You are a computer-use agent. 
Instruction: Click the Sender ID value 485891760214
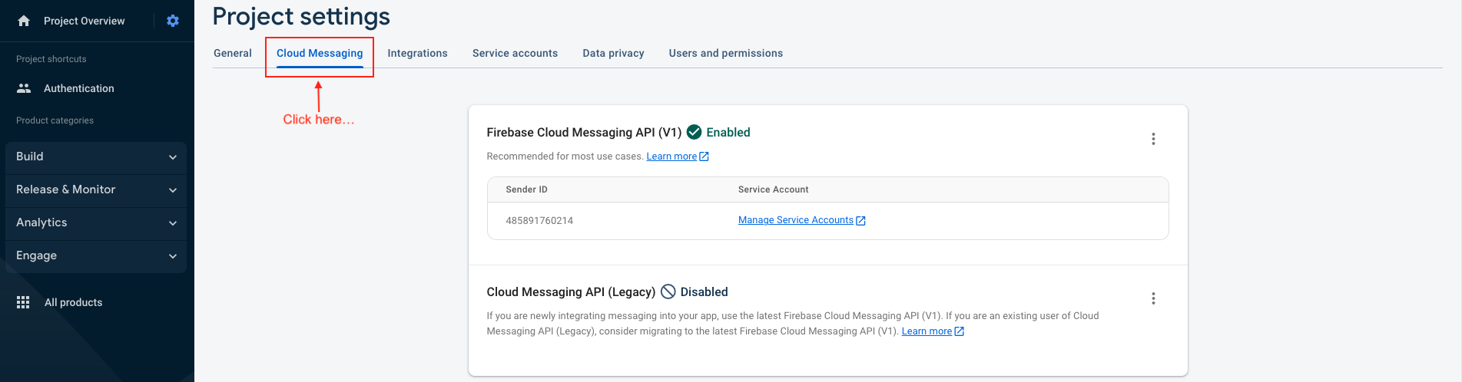click(x=539, y=221)
